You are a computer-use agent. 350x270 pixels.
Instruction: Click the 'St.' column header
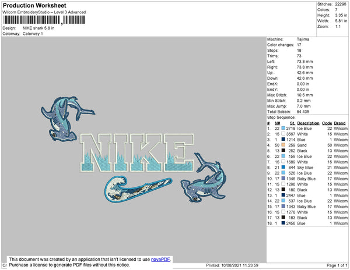pyautogui.click(x=293, y=123)
